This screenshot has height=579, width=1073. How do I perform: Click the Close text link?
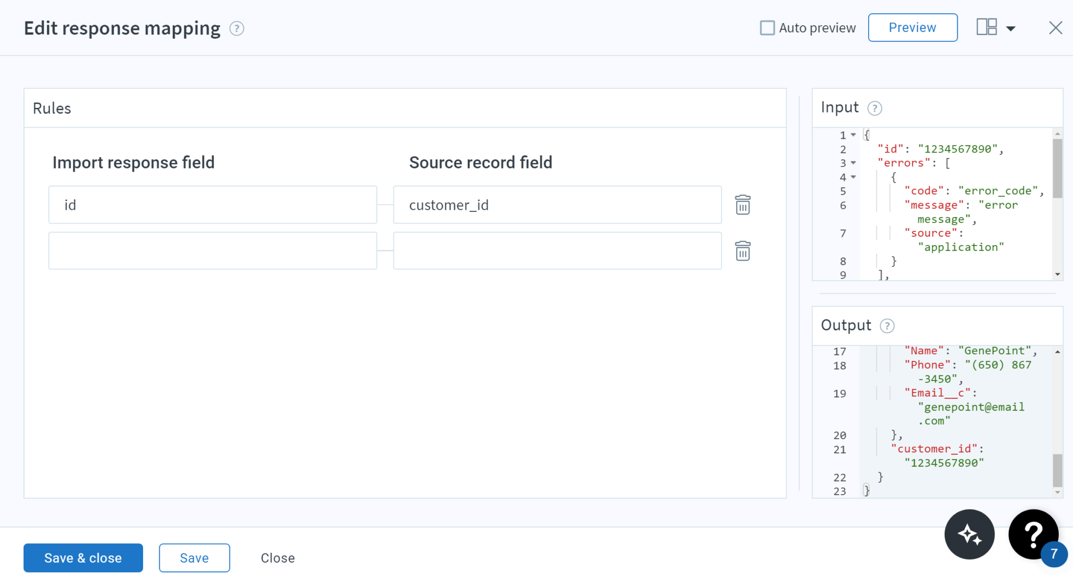(x=278, y=558)
